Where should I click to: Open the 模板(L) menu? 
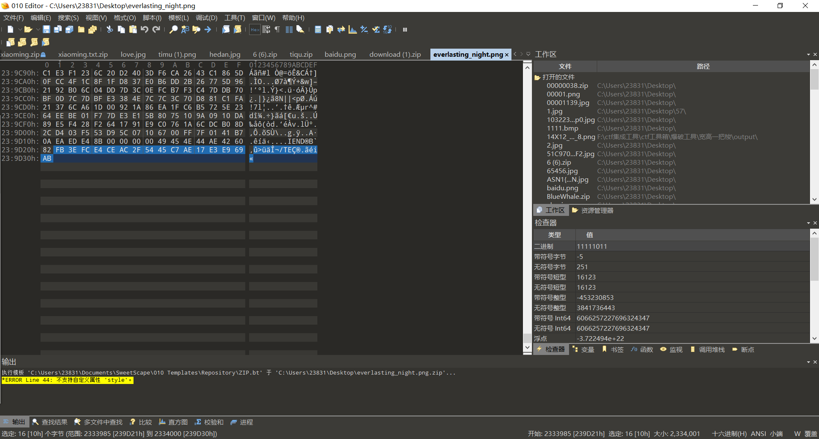[178, 18]
